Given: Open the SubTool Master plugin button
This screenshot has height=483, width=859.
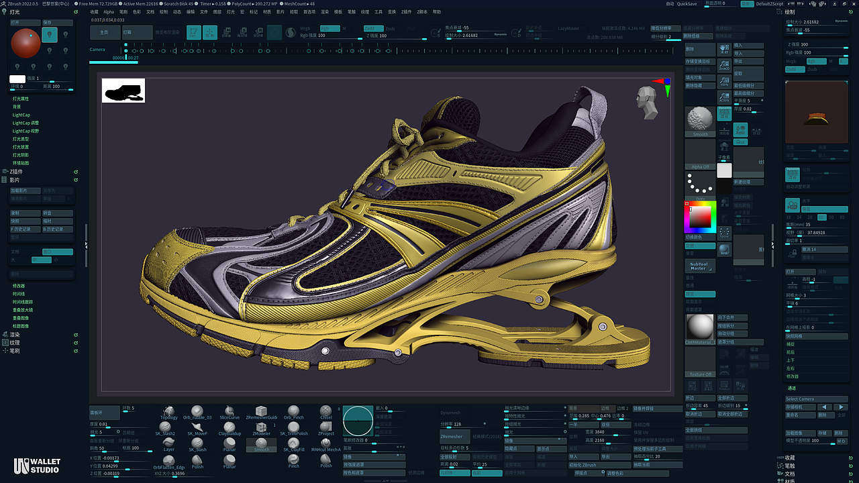Looking at the screenshot, I should point(700,266).
